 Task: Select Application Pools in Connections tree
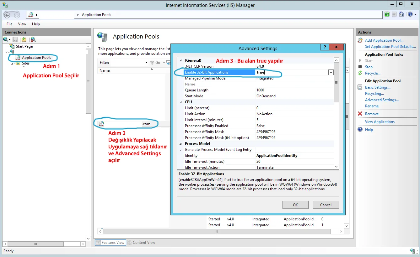(x=36, y=58)
